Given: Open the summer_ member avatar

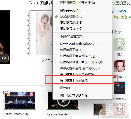Looking at the screenshot, I should (120, 66).
